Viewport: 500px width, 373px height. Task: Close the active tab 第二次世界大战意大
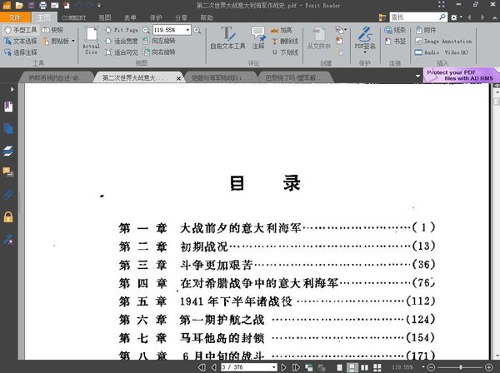[x=179, y=78]
